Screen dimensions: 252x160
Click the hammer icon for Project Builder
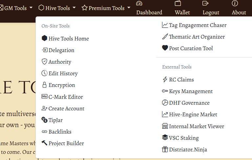point(44,143)
